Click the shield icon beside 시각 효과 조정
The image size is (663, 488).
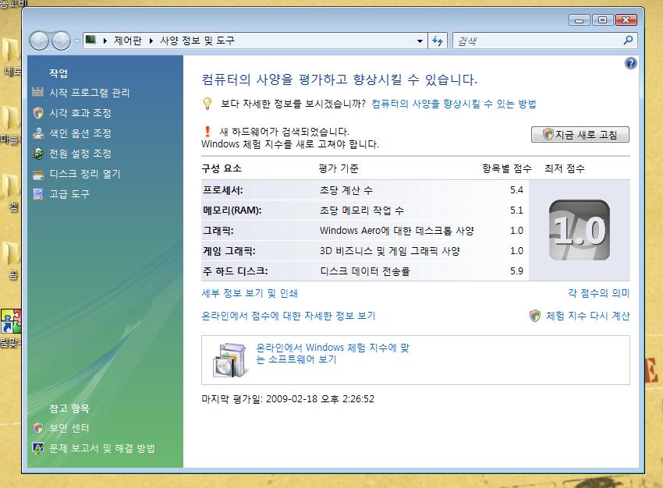[x=38, y=113]
